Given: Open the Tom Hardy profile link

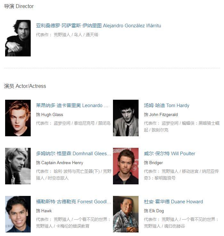Looking at the screenshot, I should tap(166, 105).
